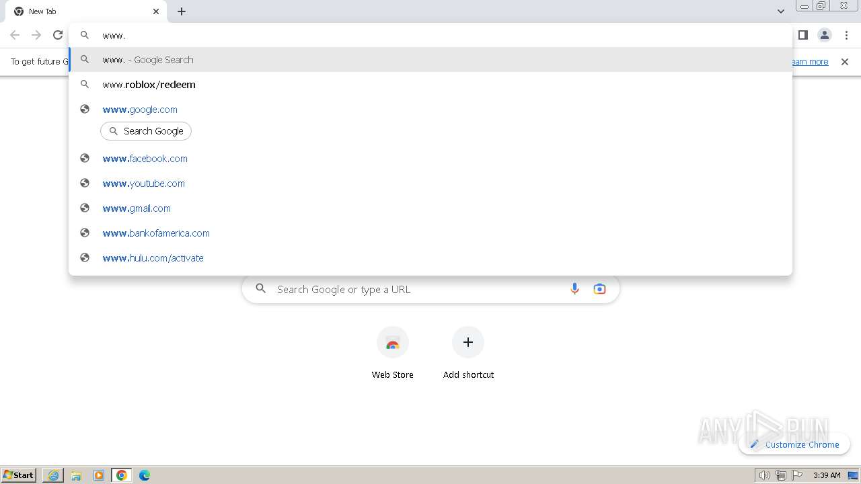Click the show desktop tray icon
Image resolution: width=861 pixels, height=484 pixels.
853,475
